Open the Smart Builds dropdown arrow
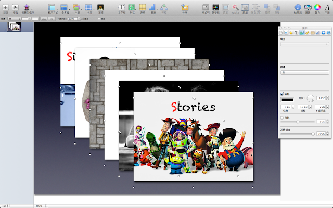333x208 pixels. tap(32, 9)
